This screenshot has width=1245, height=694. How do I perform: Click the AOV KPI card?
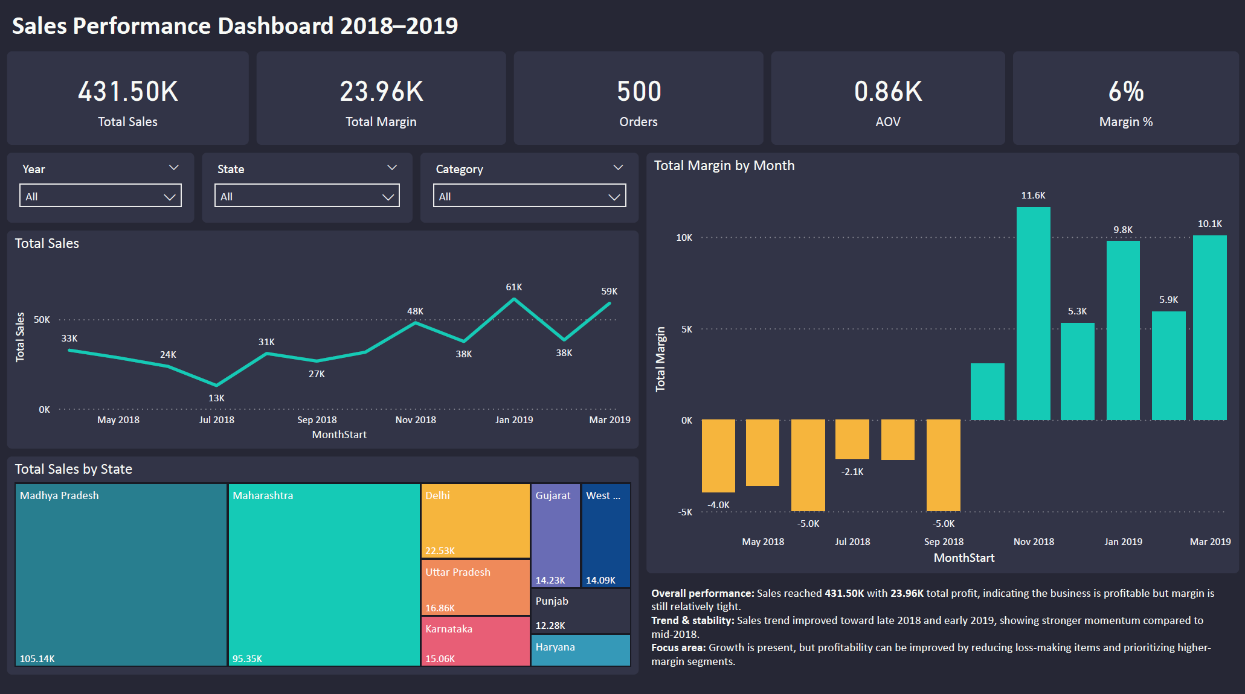click(x=888, y=98)
